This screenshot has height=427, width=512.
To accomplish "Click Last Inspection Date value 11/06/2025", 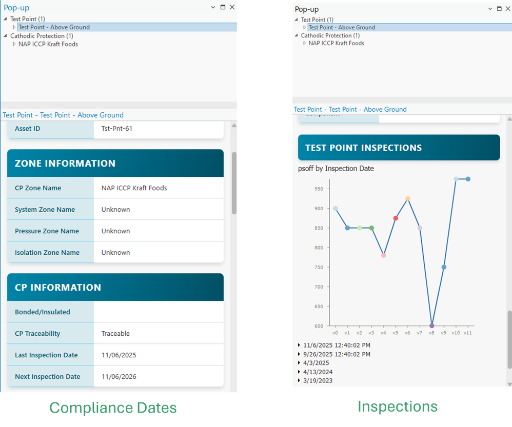I will (119, 355).
